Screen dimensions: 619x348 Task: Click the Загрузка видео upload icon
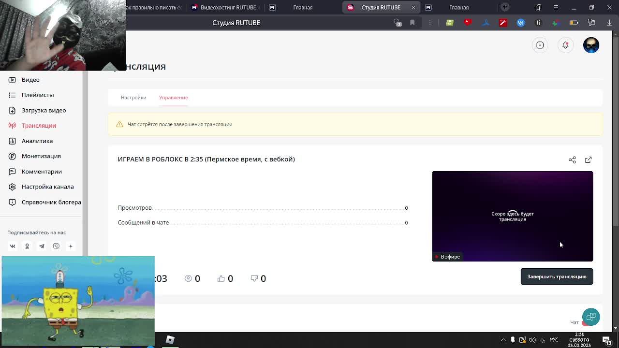click(12, 110)
